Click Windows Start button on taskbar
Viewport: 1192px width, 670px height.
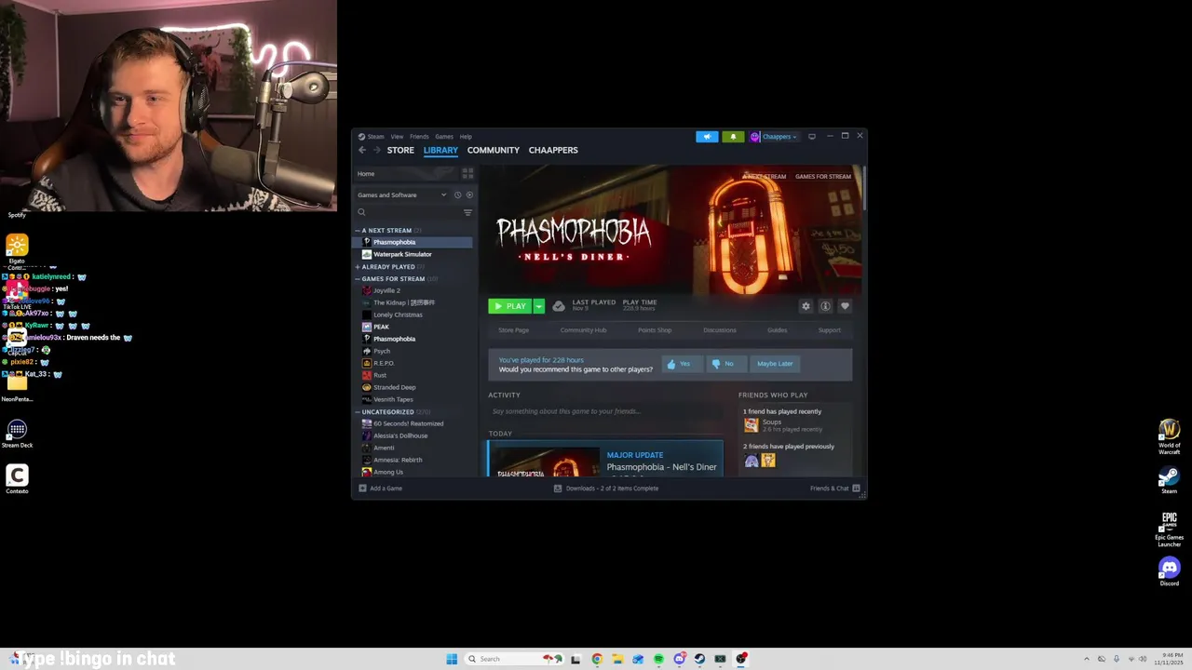[452, 659]
